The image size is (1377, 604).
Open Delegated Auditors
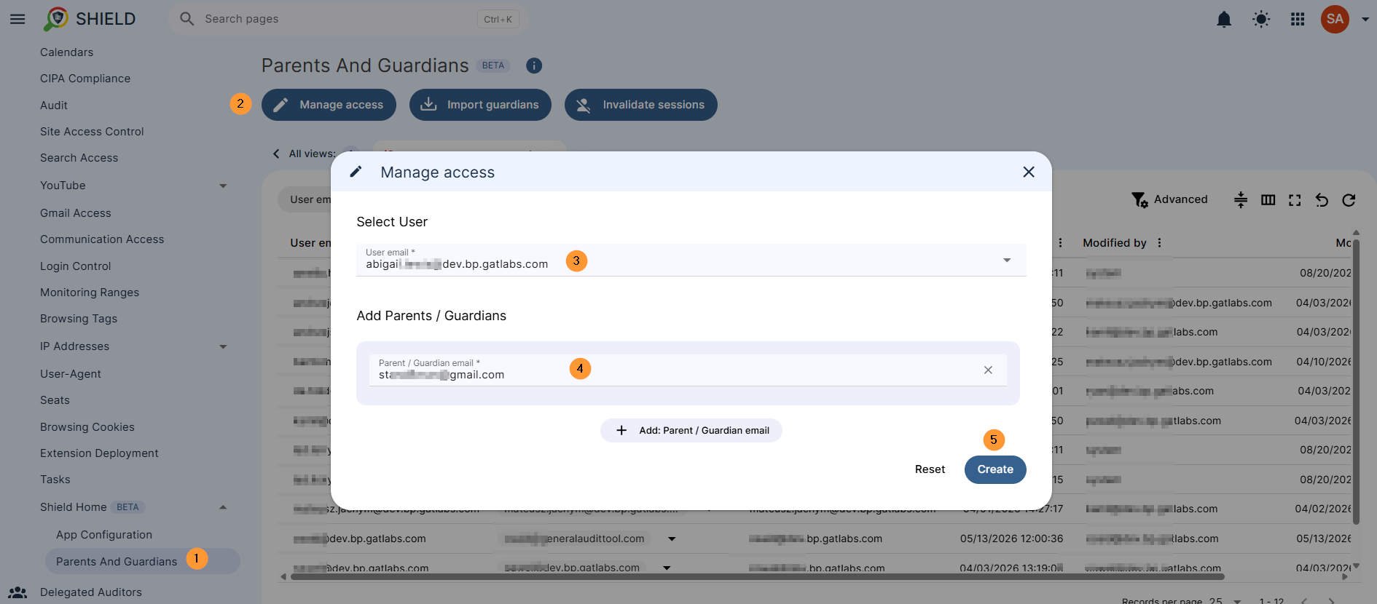[x=91, y=592]
